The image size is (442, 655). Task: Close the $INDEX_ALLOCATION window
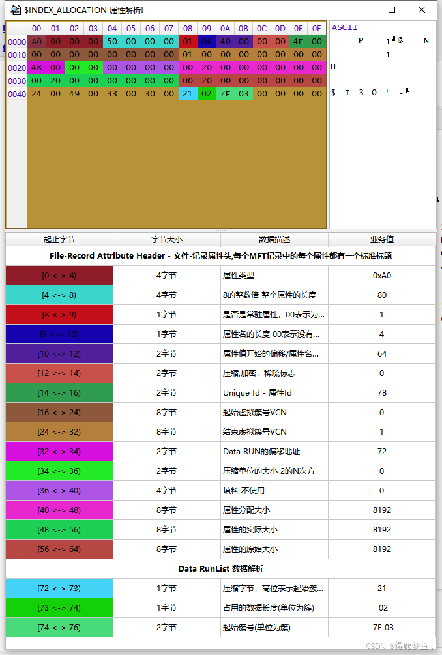tap(422, 10)
